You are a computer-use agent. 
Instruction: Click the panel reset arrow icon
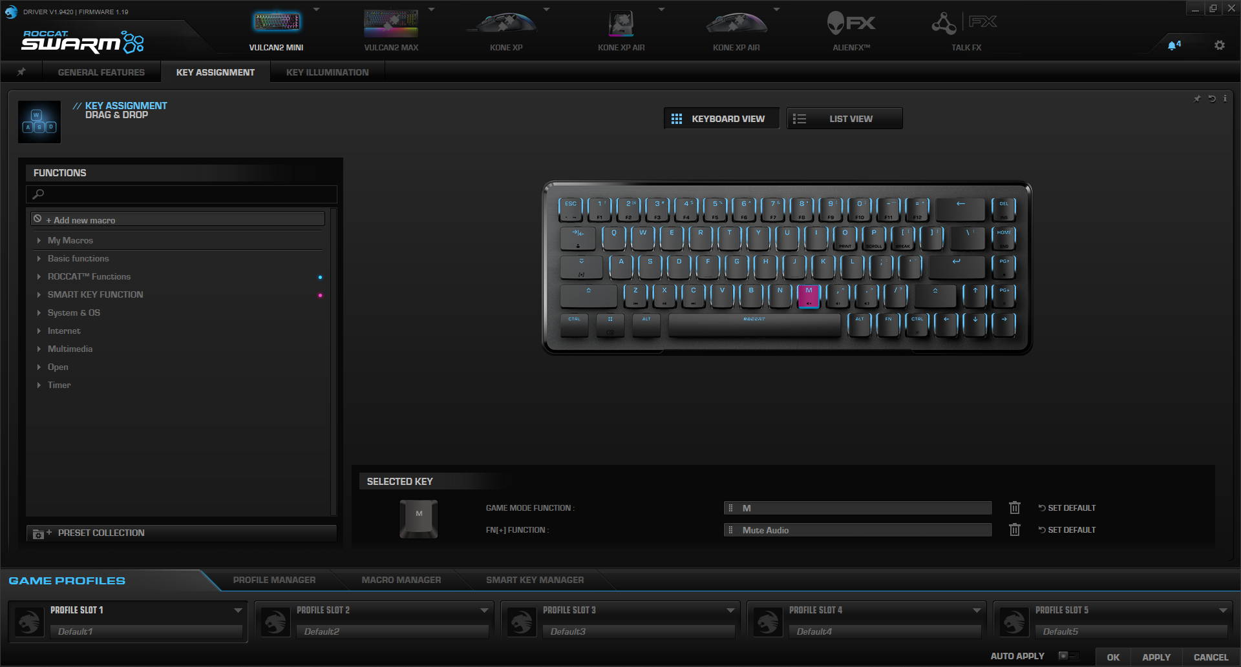(1212, 99)
